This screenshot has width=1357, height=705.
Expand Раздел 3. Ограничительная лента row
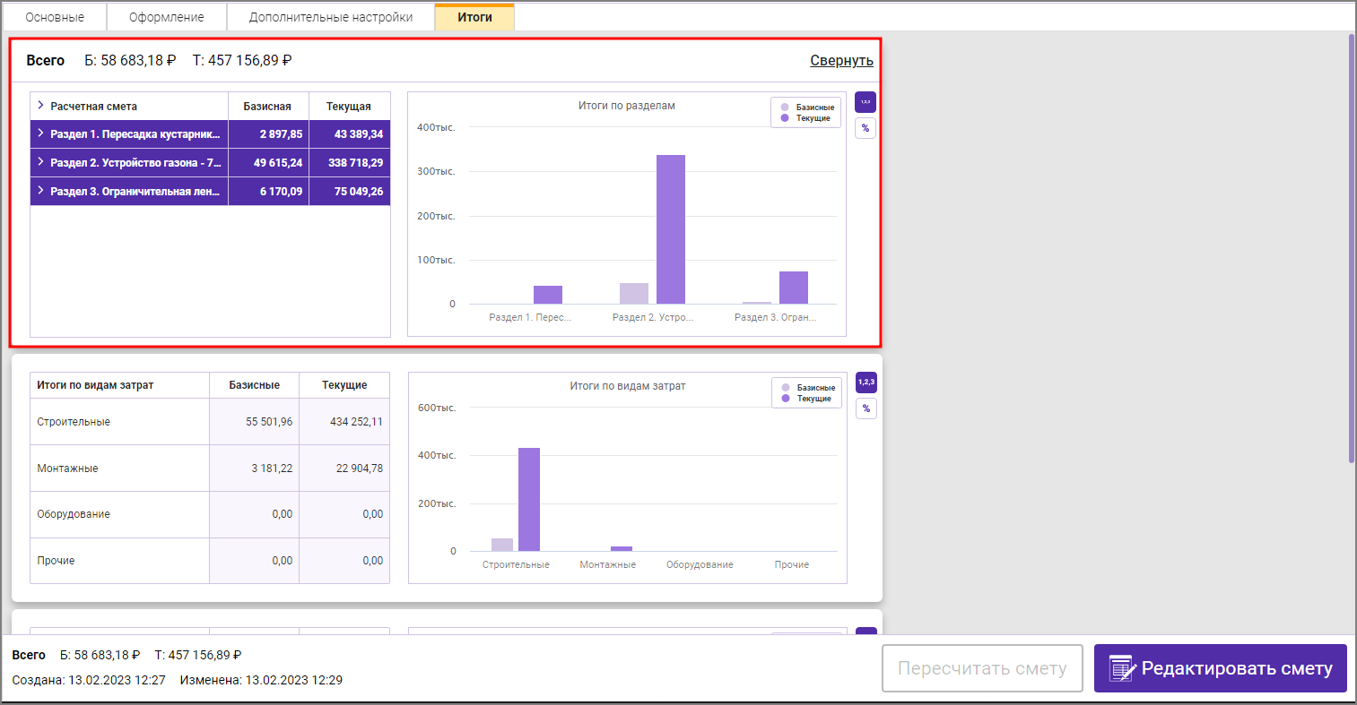click(41, 191)
